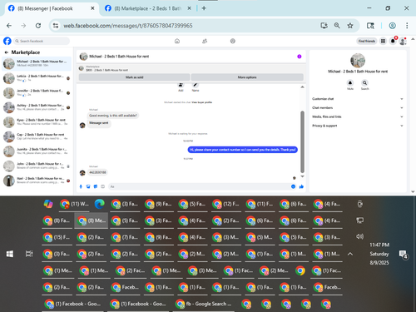Click the Facebook logo in the header

point(7,41)
